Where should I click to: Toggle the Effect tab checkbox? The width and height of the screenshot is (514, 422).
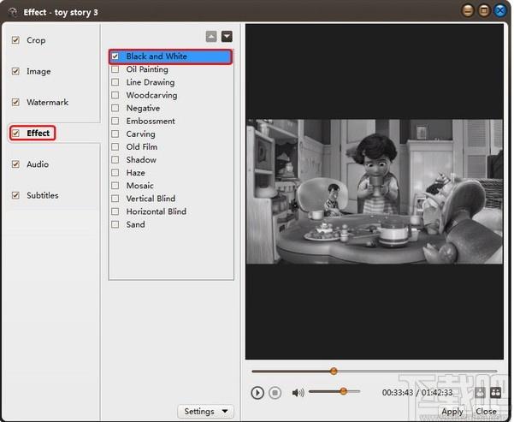(x=15, y=134)
